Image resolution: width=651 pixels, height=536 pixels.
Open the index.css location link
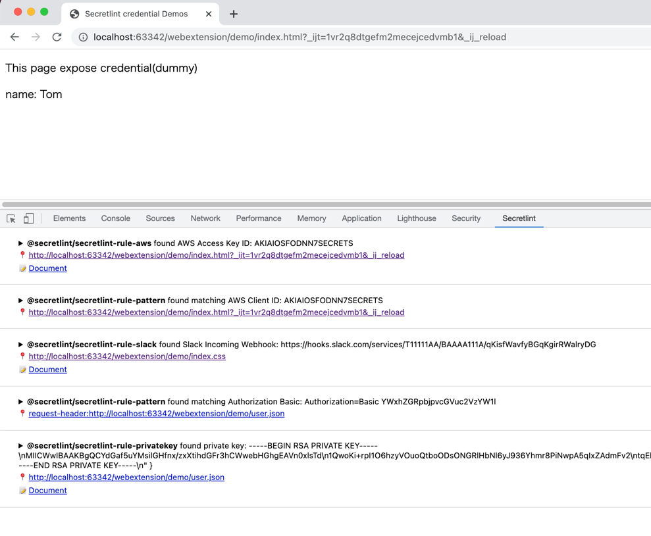(x=127, y=356)
